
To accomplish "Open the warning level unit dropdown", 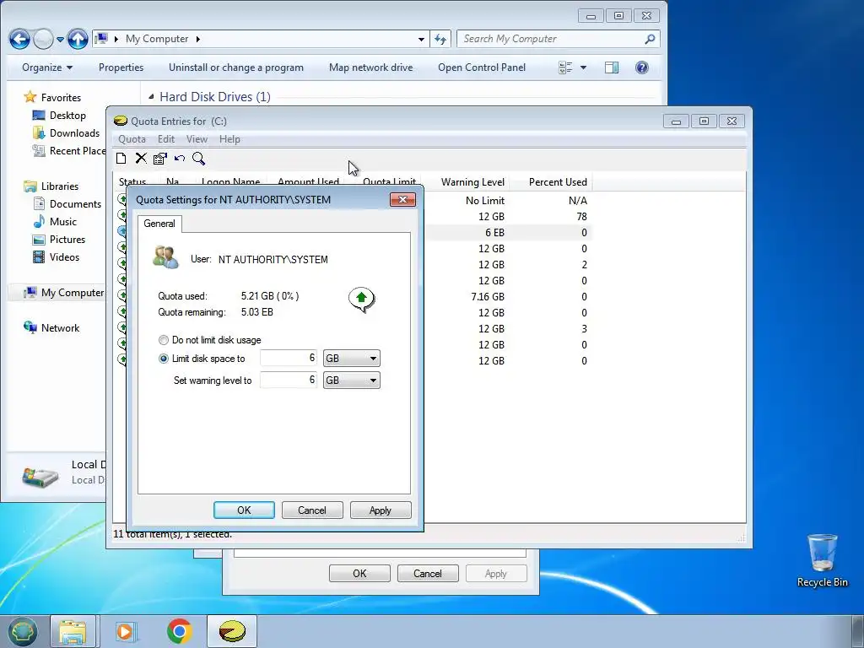I will [352, 381].
